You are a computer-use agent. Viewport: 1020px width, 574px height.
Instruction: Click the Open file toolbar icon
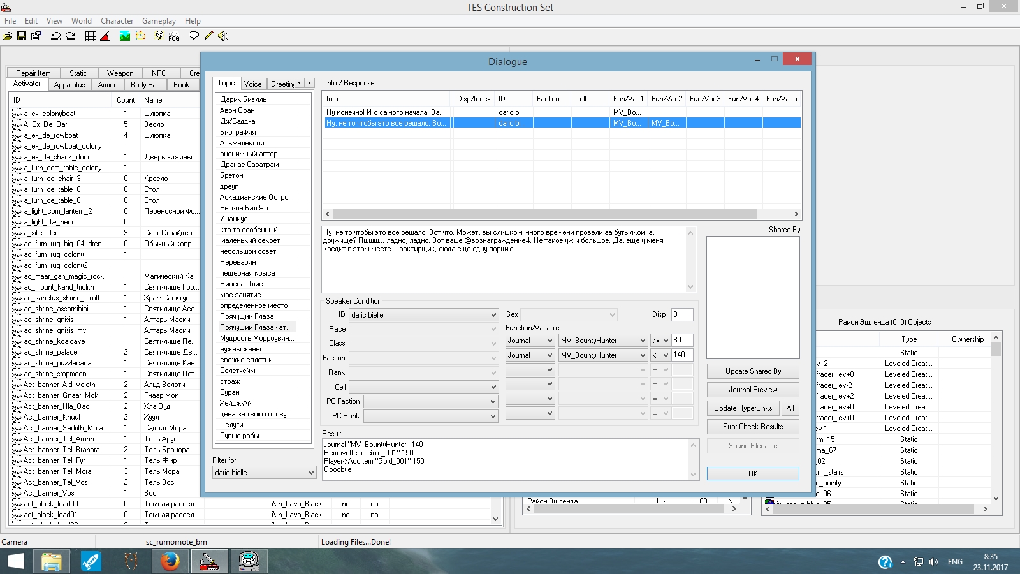coord(7,36)
